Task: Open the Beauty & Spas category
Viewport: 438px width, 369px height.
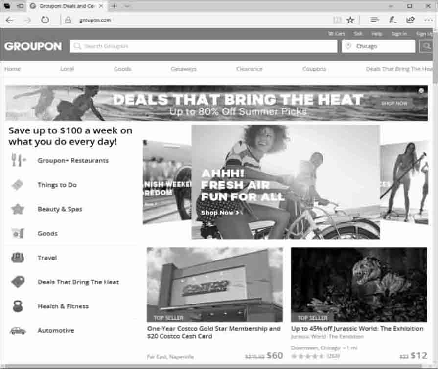Action: (60, 209)
